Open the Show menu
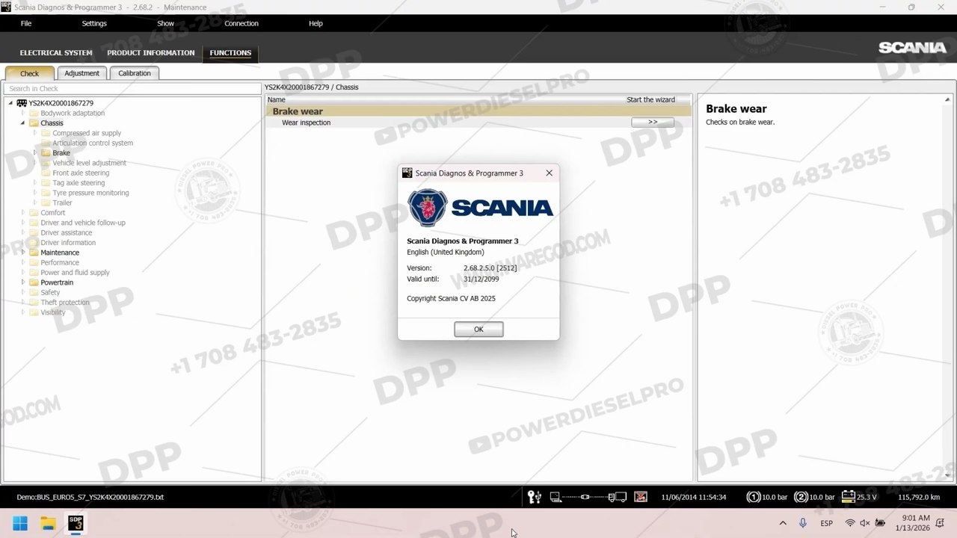Image resolution: width=957 pixels, height=538 pixels. tap(165, 23)
